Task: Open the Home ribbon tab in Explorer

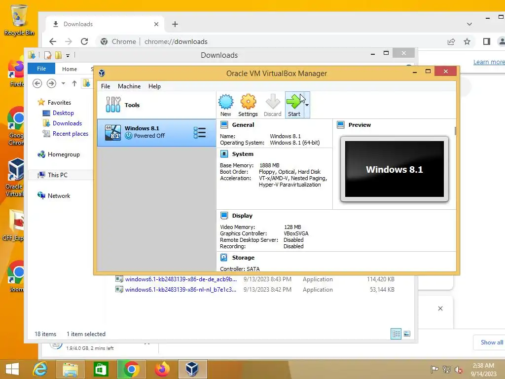Action: [70, 69]
